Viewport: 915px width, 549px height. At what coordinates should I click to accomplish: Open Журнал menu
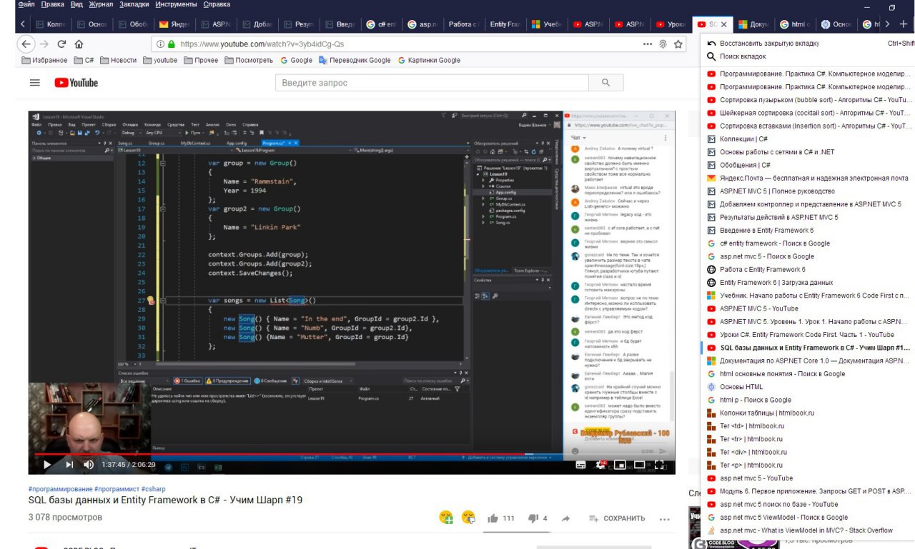pos(102,4)
